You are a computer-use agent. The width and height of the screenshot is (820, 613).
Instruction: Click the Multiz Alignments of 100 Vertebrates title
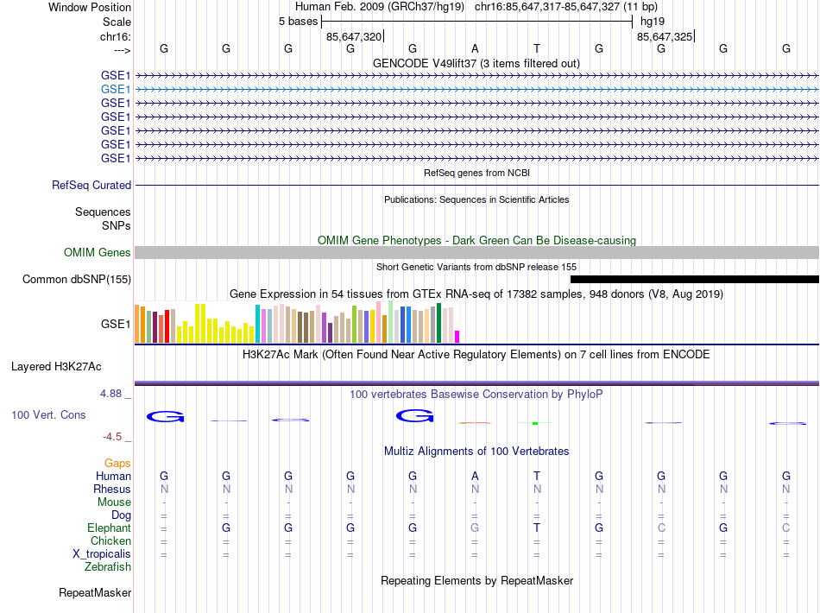click(476, 451)
